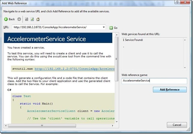Viewport: 193px width, 134px height.
Task: Open the URL address dropdown list
Action: click(104, 27)
